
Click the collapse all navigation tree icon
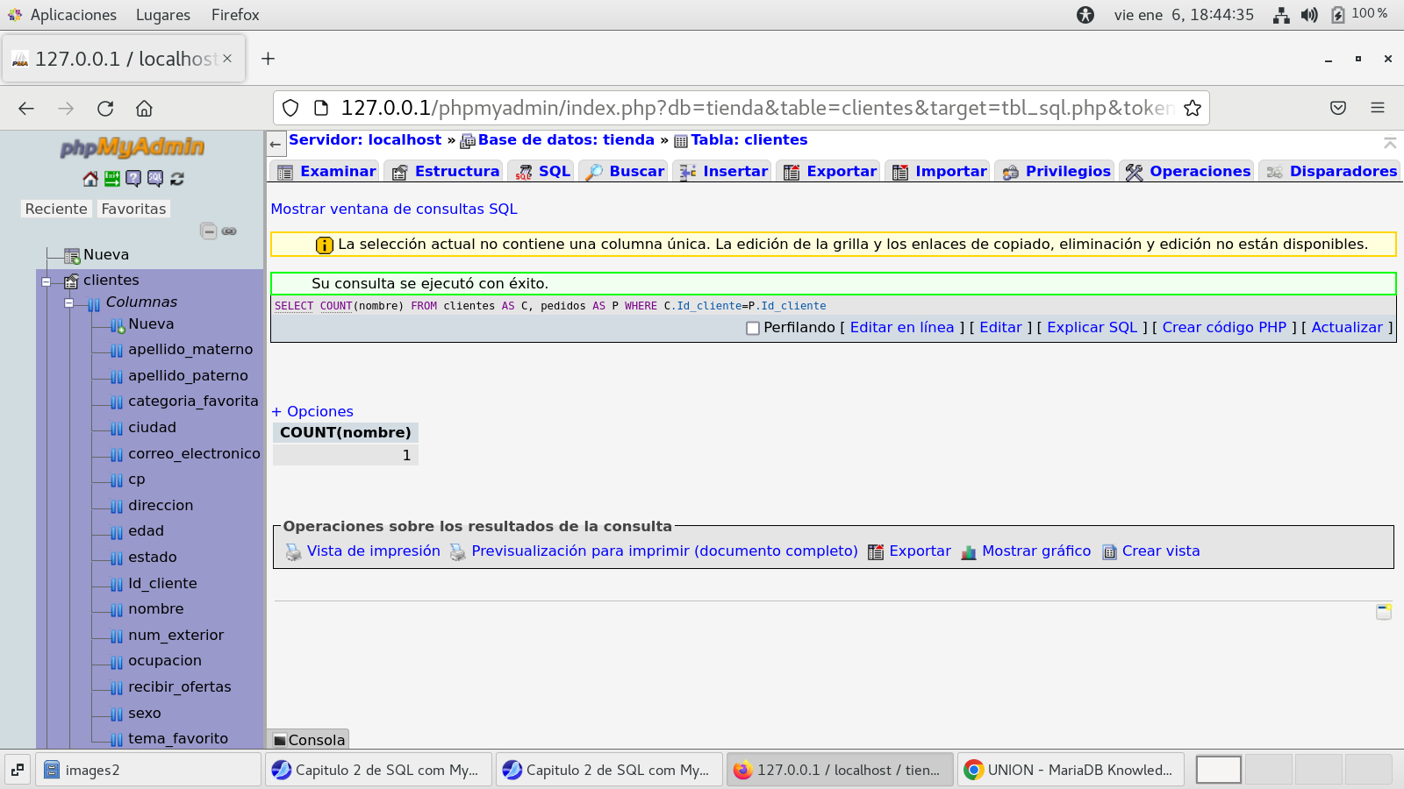pos(208,231)
